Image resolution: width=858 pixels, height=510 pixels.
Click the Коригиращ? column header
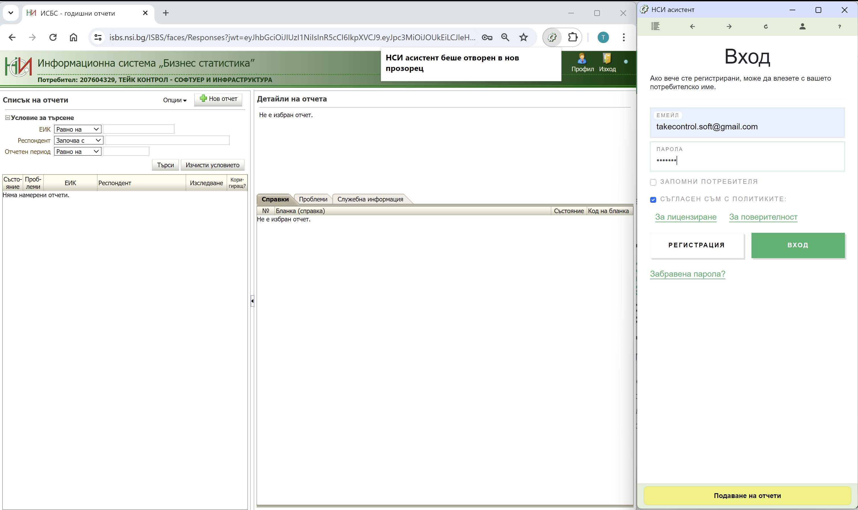click(x=237, y=183)
